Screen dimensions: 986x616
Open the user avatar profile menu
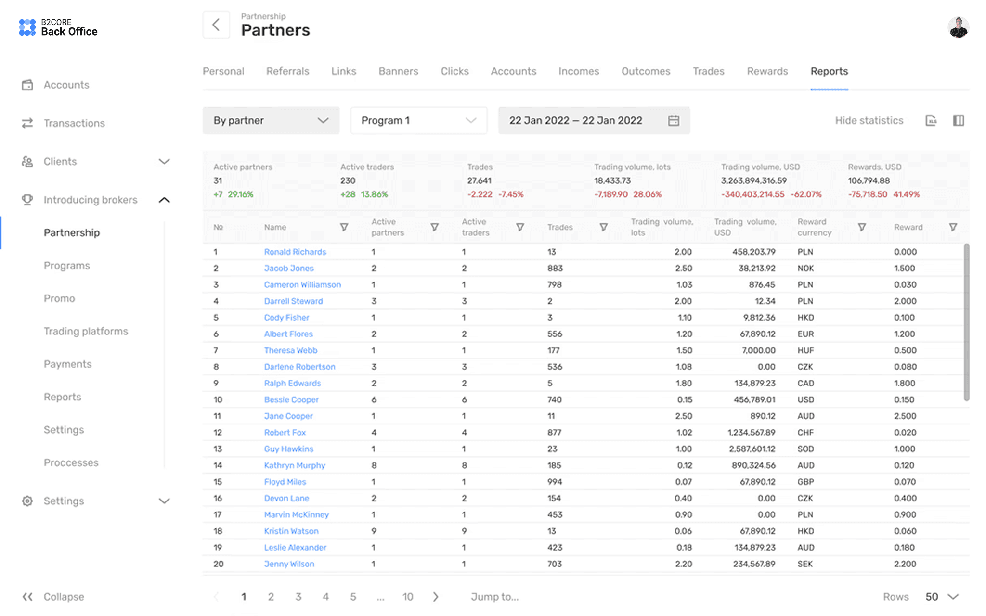(958, 27)
